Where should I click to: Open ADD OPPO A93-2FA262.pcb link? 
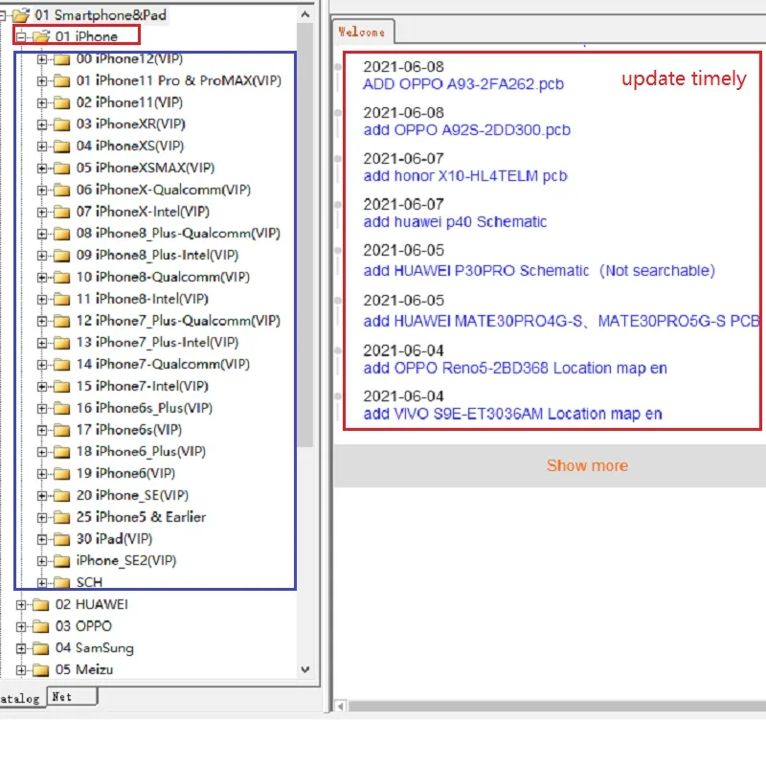pos(463,84)
